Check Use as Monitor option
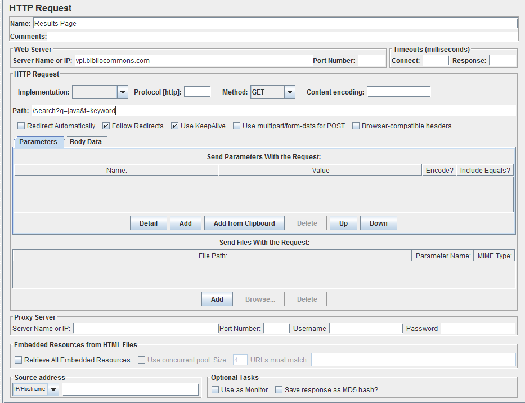This screenshot has height=403, width=525. (x=215, y=389)
